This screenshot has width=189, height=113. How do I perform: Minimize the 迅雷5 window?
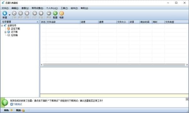point(168,3)
